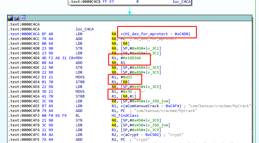Select the #0xD3 immediate in the MOVS line
The height and width of the screenshot is (143, 259).
coord(126,77)
